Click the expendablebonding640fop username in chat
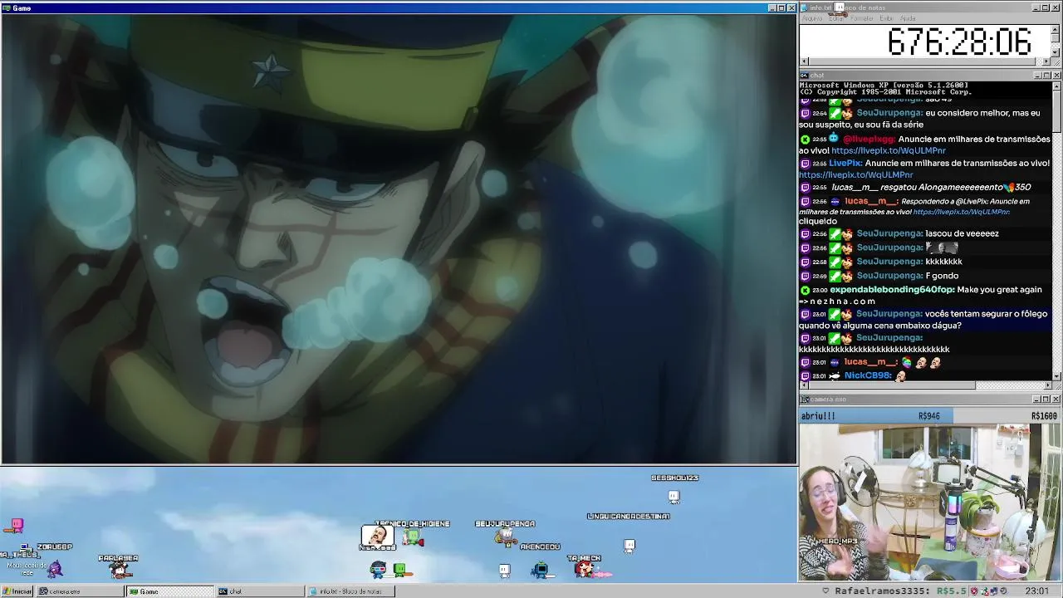This screenshot has width=1063, height=598. tap(891, 290)
